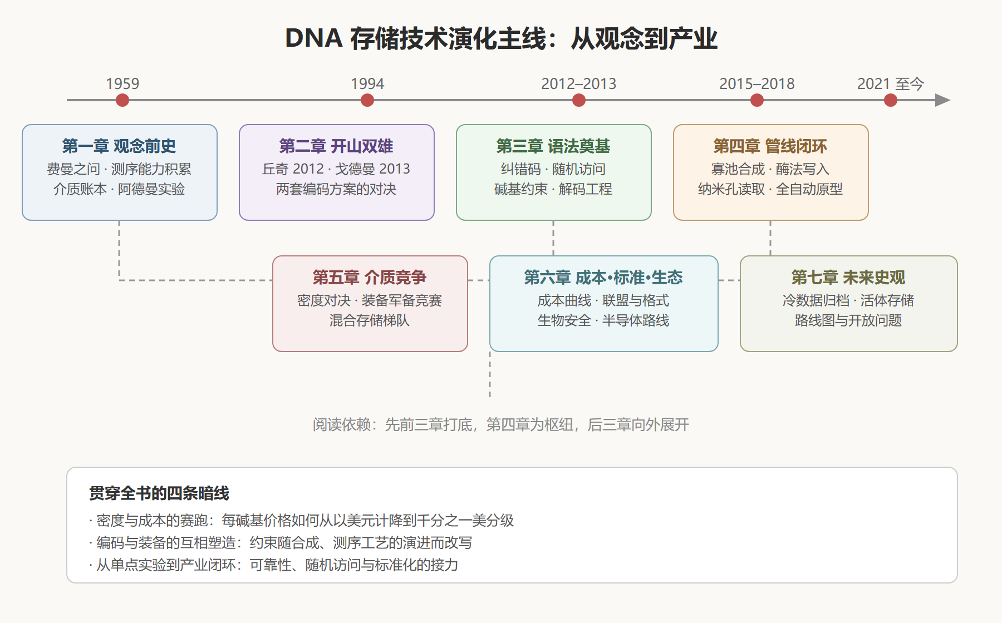Click the text 密度对决 · 装备军备竞赛

click(x=370, y=300)
